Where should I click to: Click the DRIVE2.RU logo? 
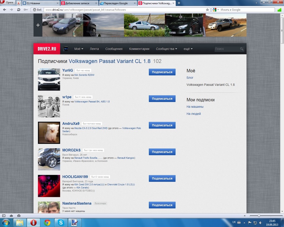point(47,49)
